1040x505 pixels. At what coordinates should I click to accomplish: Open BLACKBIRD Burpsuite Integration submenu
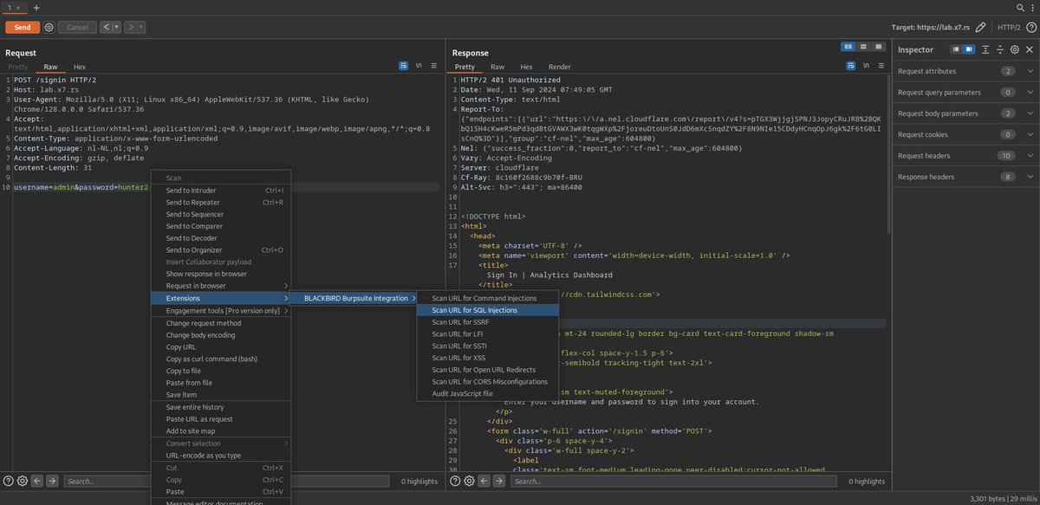[x=355, y=298]
